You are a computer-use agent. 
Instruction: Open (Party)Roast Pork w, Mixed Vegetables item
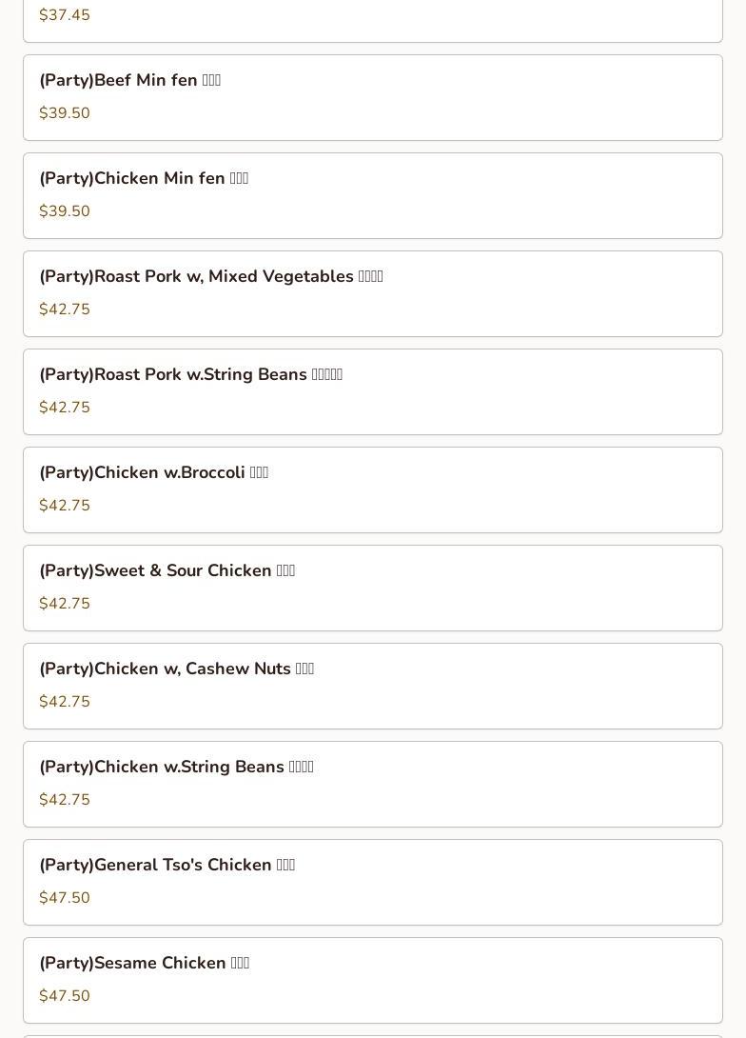point(210,277)
